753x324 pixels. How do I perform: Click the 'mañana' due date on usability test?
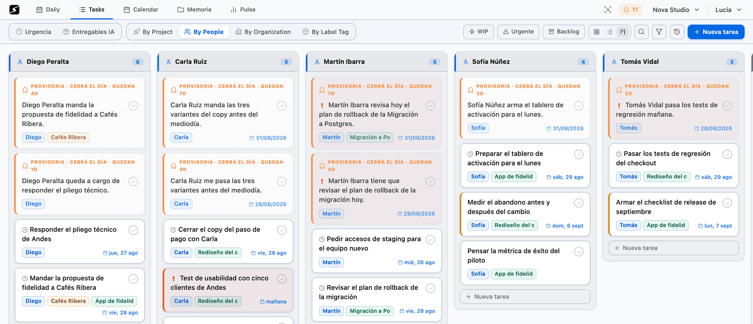coord(273,302)
